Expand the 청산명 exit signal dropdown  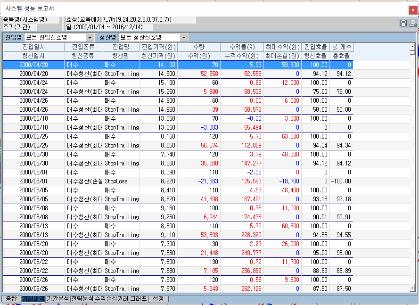184,38
